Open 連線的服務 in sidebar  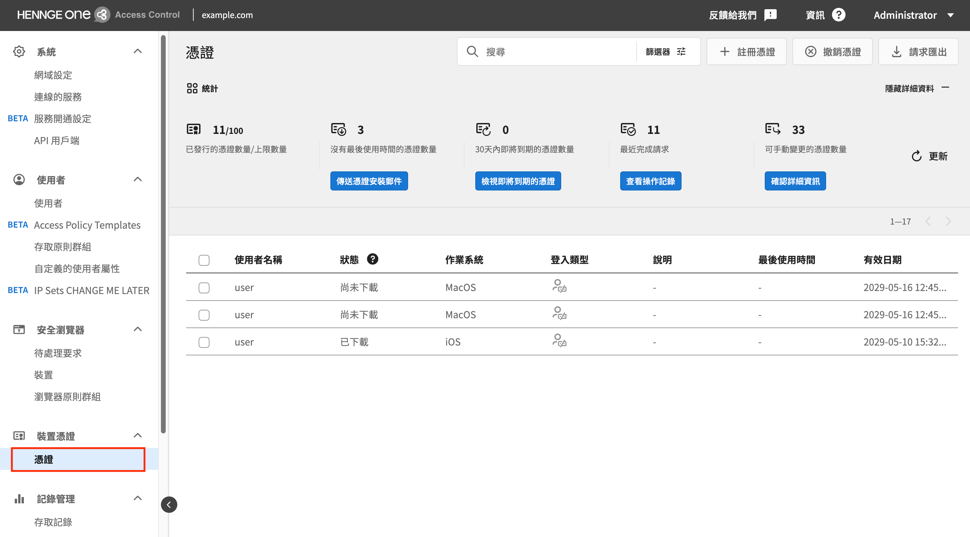click(x=58, y=97)
